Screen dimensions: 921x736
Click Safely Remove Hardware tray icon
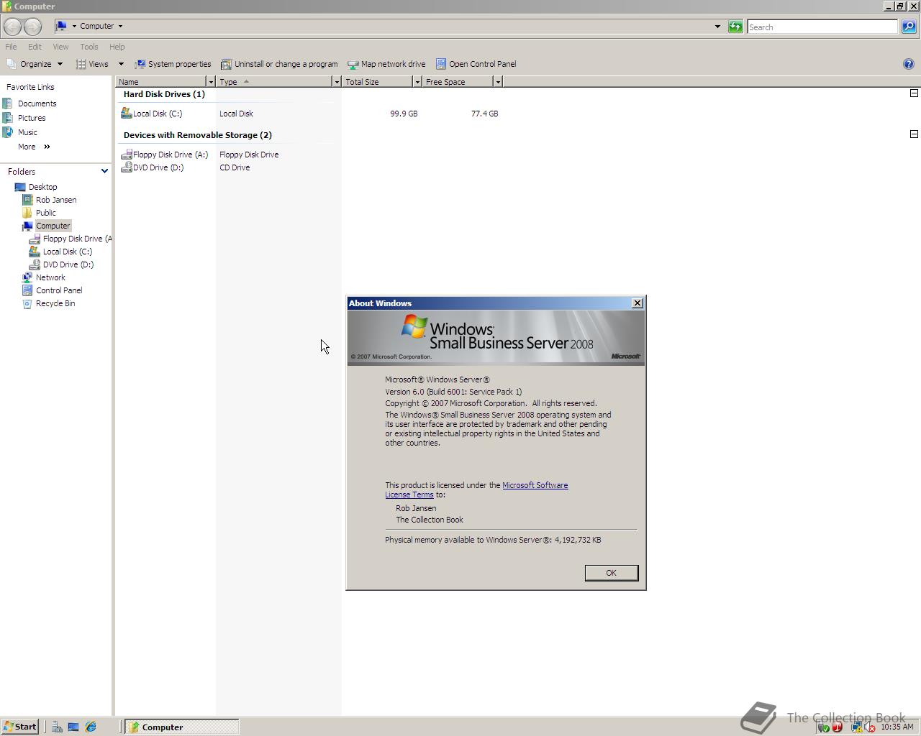(824, 727)
